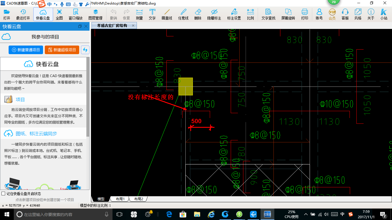This screenshot has height=220, width=392.
Task: Open File Explorer from the taskbar
Action: tap(197, 214)
